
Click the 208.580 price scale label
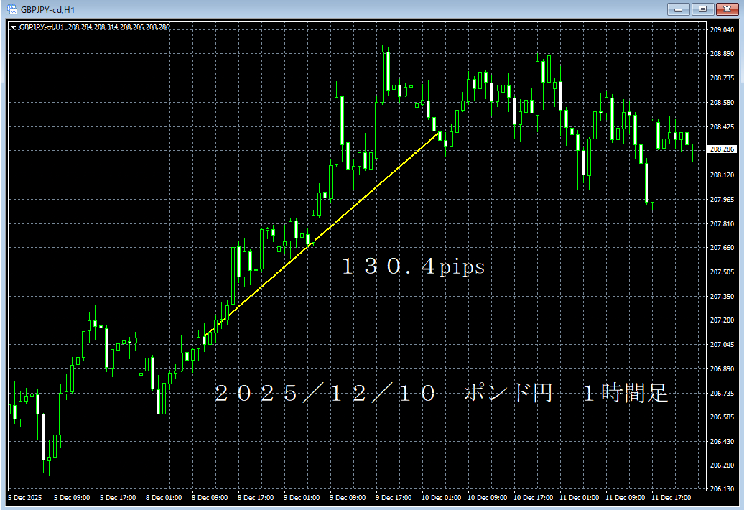[x=722, y=103]
